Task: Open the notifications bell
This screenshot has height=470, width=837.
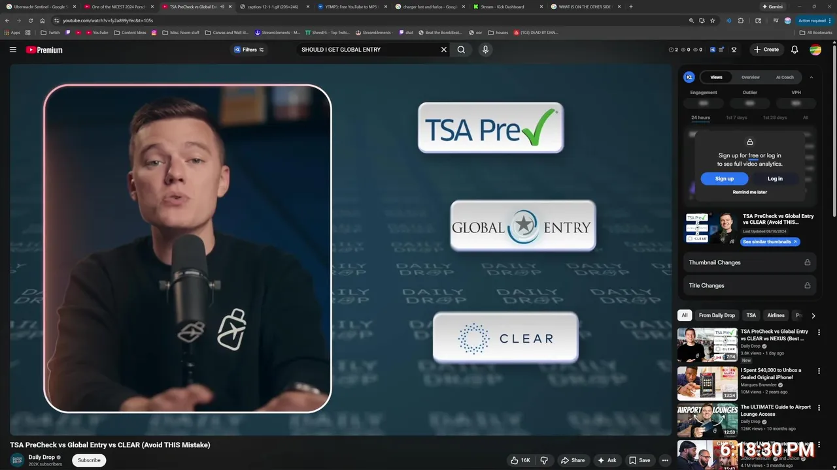Action: (x=794, y=50)
